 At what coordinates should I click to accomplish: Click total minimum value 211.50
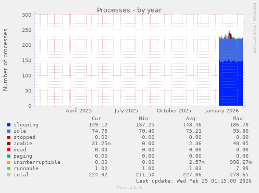pyautogui.click(x=145, y=175)
